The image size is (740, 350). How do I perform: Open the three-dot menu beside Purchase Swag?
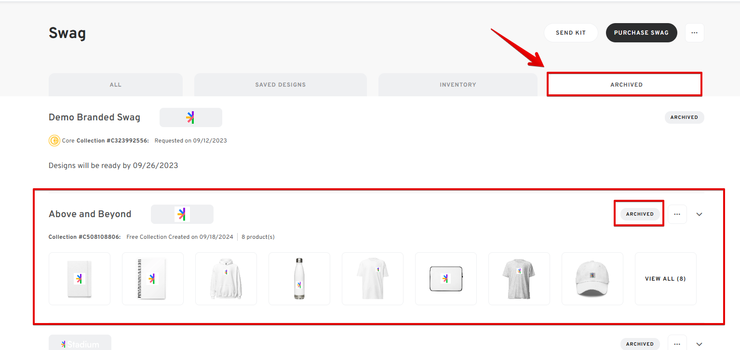coord(694,33)
